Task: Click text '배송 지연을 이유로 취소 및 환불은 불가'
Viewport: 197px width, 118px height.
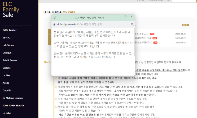Action: [80, 115]
